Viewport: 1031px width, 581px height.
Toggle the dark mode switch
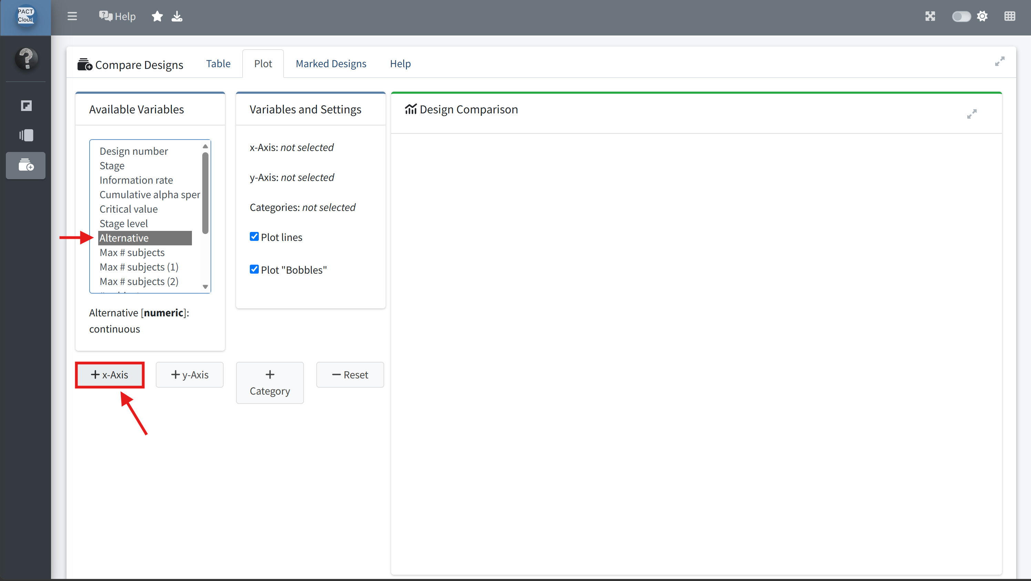tap(961, 17)
